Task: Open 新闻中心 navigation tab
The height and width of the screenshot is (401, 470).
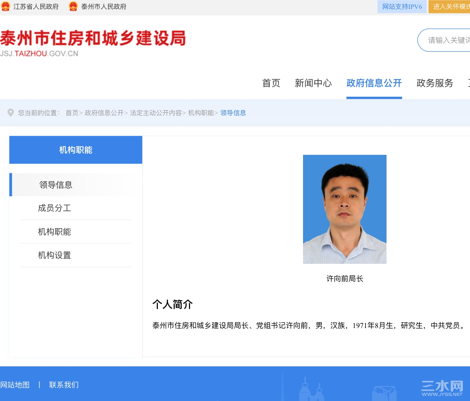Action: tap(313, 83)
